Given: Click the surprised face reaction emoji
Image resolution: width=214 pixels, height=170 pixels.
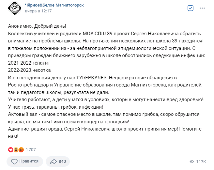Looking at the screenshot, I should (x=16, y=150).
